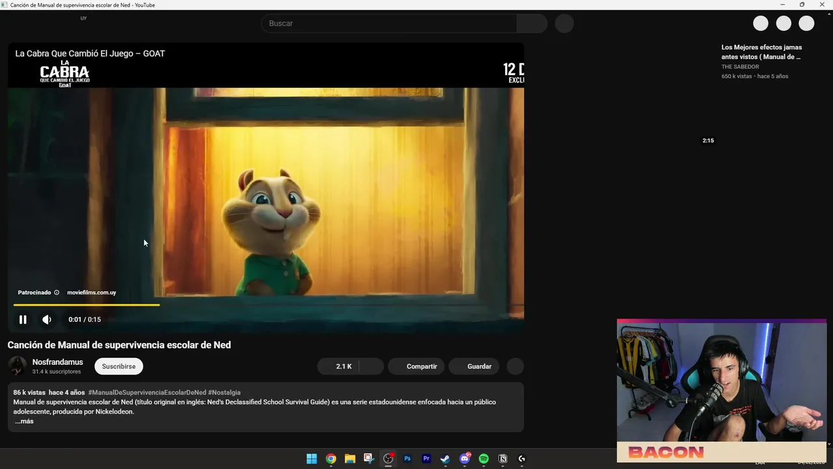Click the info icon next to Patrocinado
The height and width of the screenshot is (469, 833).
pos(57,292)
